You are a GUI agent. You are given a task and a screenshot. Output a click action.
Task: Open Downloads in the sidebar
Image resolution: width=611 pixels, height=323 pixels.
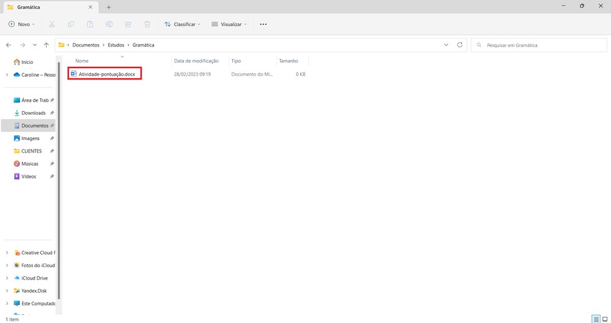30,113
